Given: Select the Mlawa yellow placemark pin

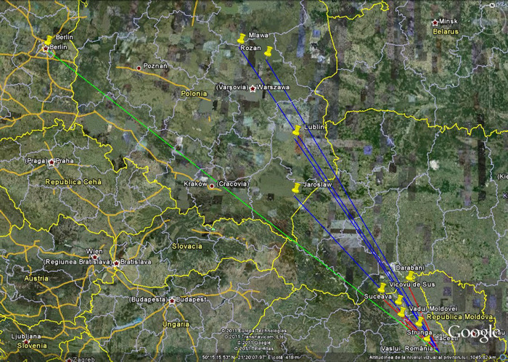Looking at the screenshot, I should tap(242, 38).
